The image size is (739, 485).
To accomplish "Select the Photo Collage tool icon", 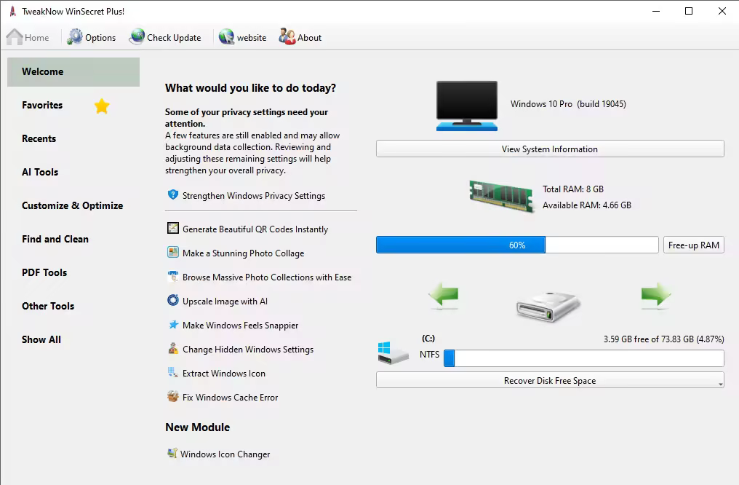I will (x=172, y=252).
